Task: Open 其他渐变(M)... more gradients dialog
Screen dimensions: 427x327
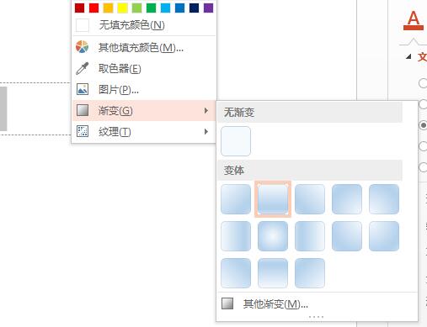Action: click(318, 303)
